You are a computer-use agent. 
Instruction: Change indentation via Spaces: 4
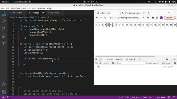[x=136, y=97]
